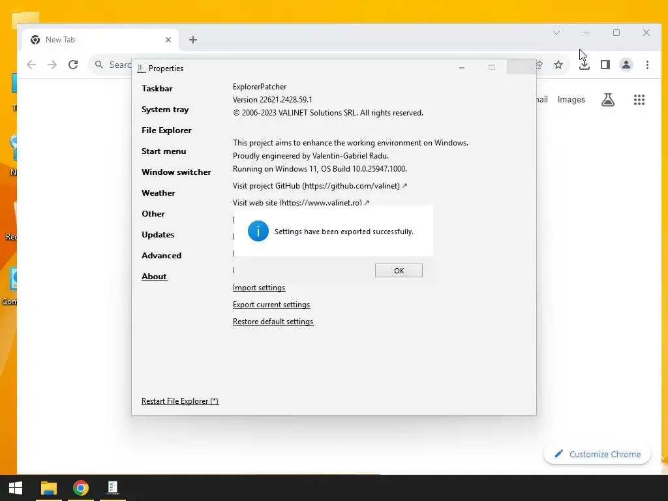Viewport: 668px width, 501px height.
Task: Open the Search Labs flask icon
Action: [608, 100]
